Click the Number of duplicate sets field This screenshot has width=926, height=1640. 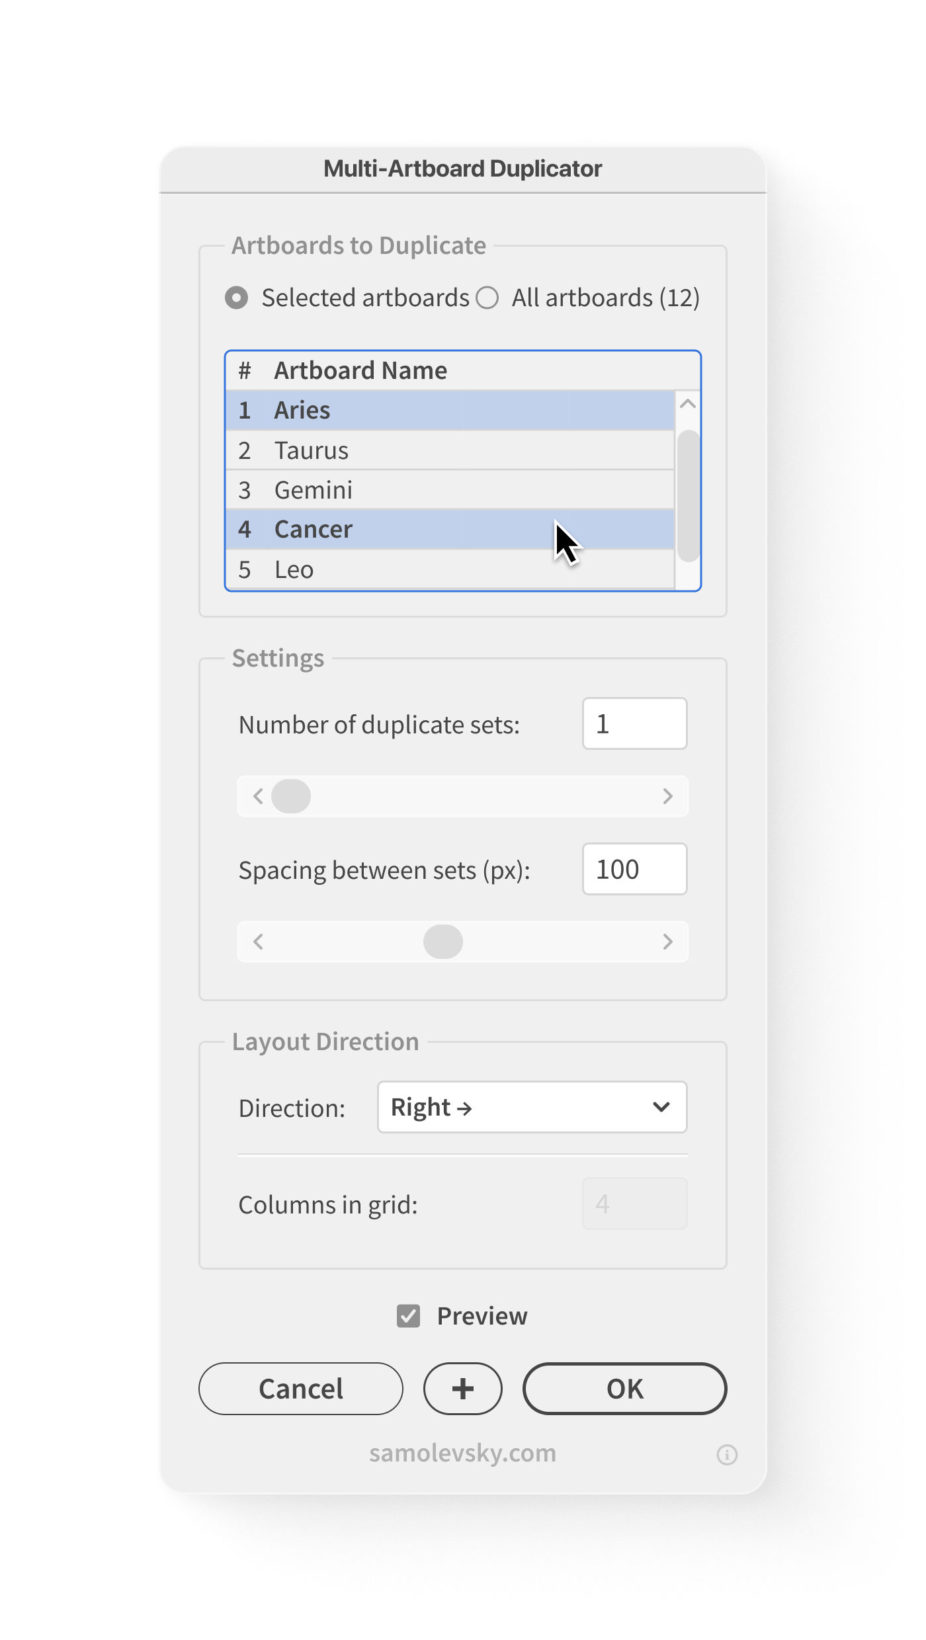click(x=634, y=723)
